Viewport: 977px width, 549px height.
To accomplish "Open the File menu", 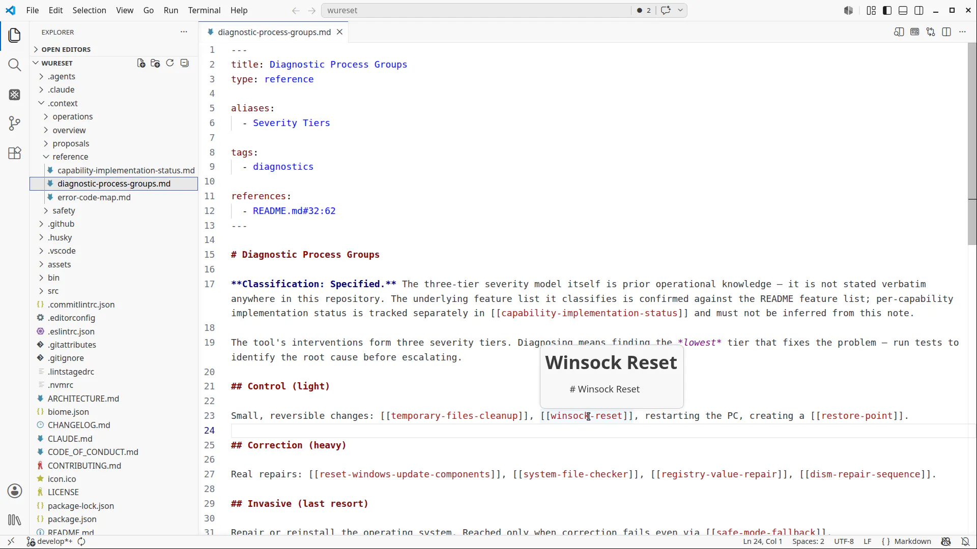I will pos(33,10).
